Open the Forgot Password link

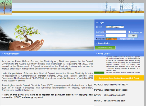point(127,39)
